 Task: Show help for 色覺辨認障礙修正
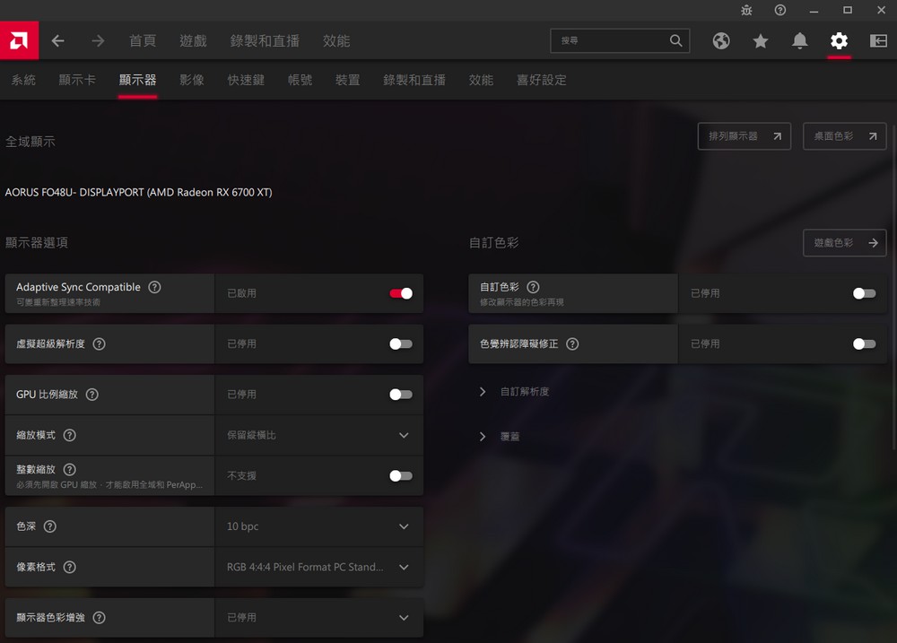[x=572, y=343]
